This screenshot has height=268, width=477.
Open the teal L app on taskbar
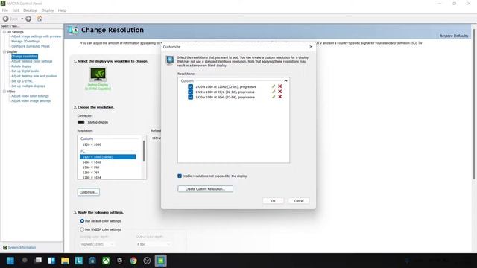click(79, 261)
